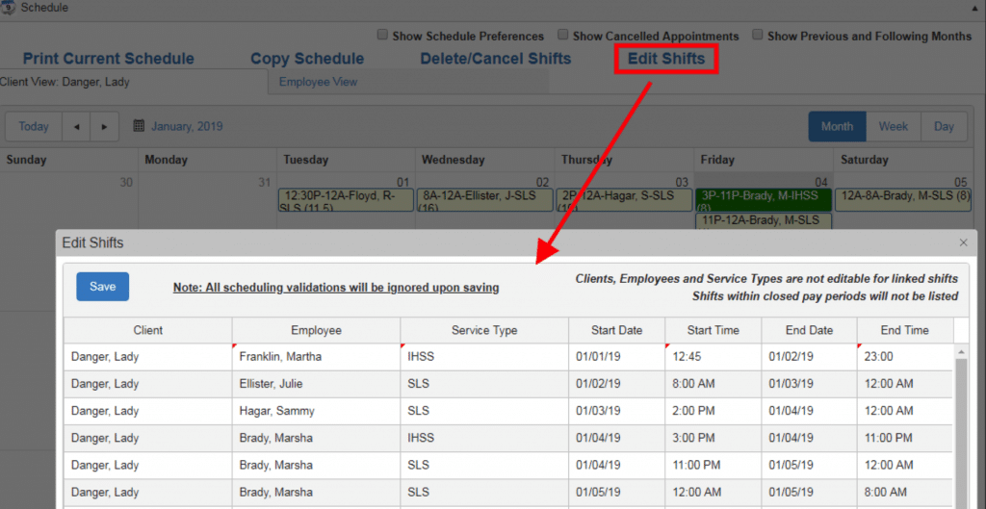Enable Show Cancelled Appointments checkbox

tap(563, 36)
